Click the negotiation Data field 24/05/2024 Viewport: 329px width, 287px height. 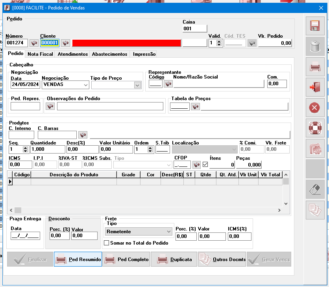(25, 84)
